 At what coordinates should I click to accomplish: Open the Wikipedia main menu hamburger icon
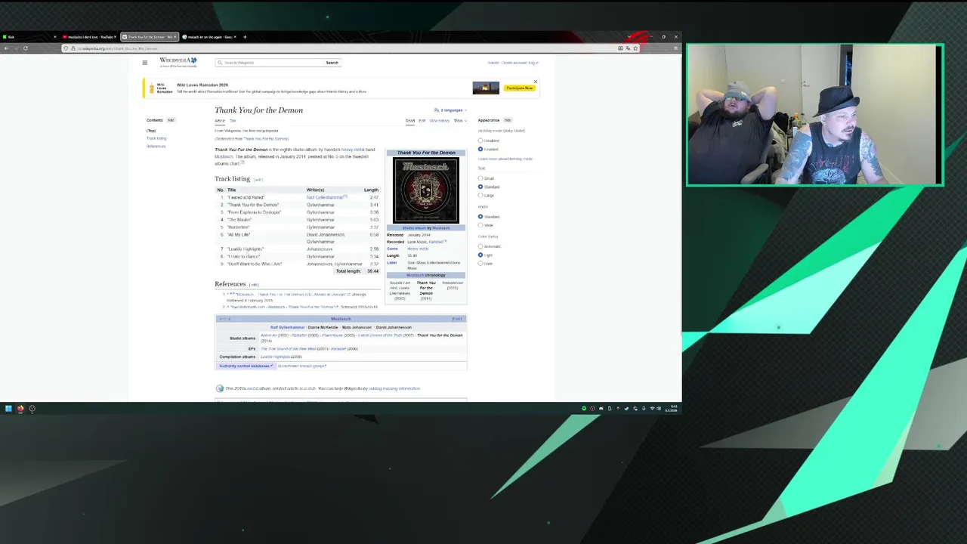click(145, 63)
